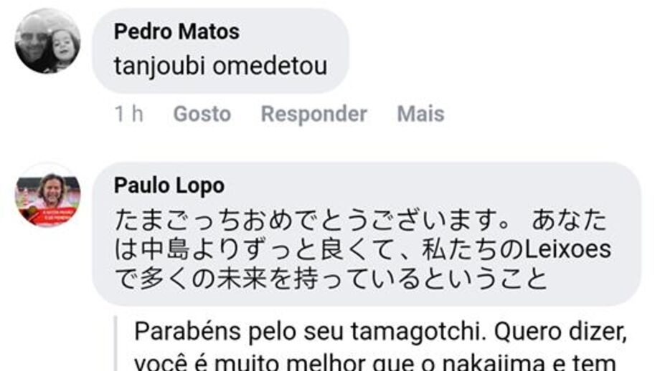Click "Quero dizer" in the translation
Viewport: 660px width, 371px height.
coord(561,332)
